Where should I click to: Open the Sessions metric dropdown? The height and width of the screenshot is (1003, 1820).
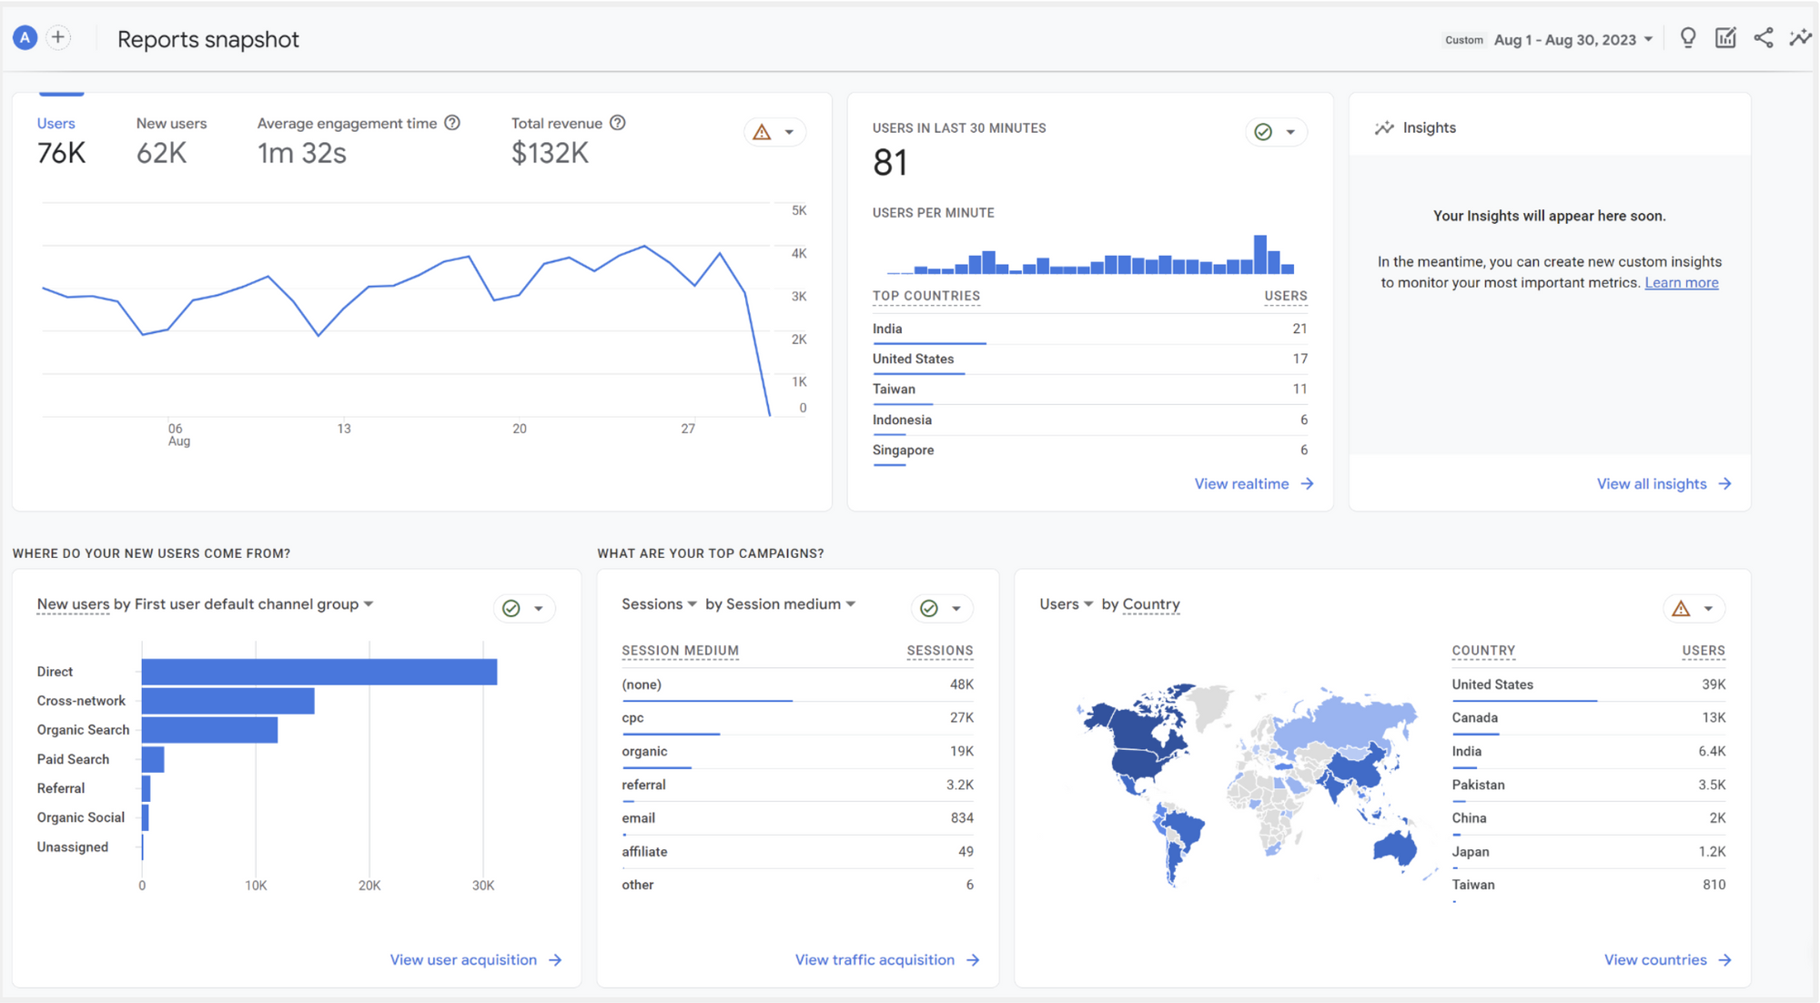tap(659, 604)
